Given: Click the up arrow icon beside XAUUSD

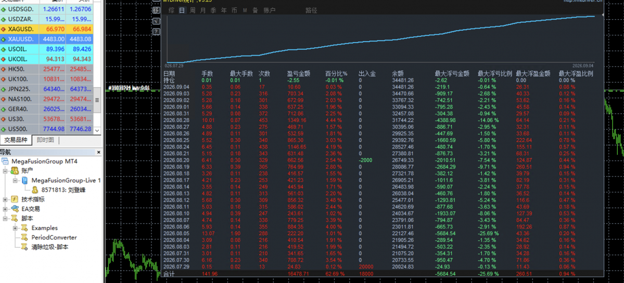Looking at the screenshot, I should (4, 39).
